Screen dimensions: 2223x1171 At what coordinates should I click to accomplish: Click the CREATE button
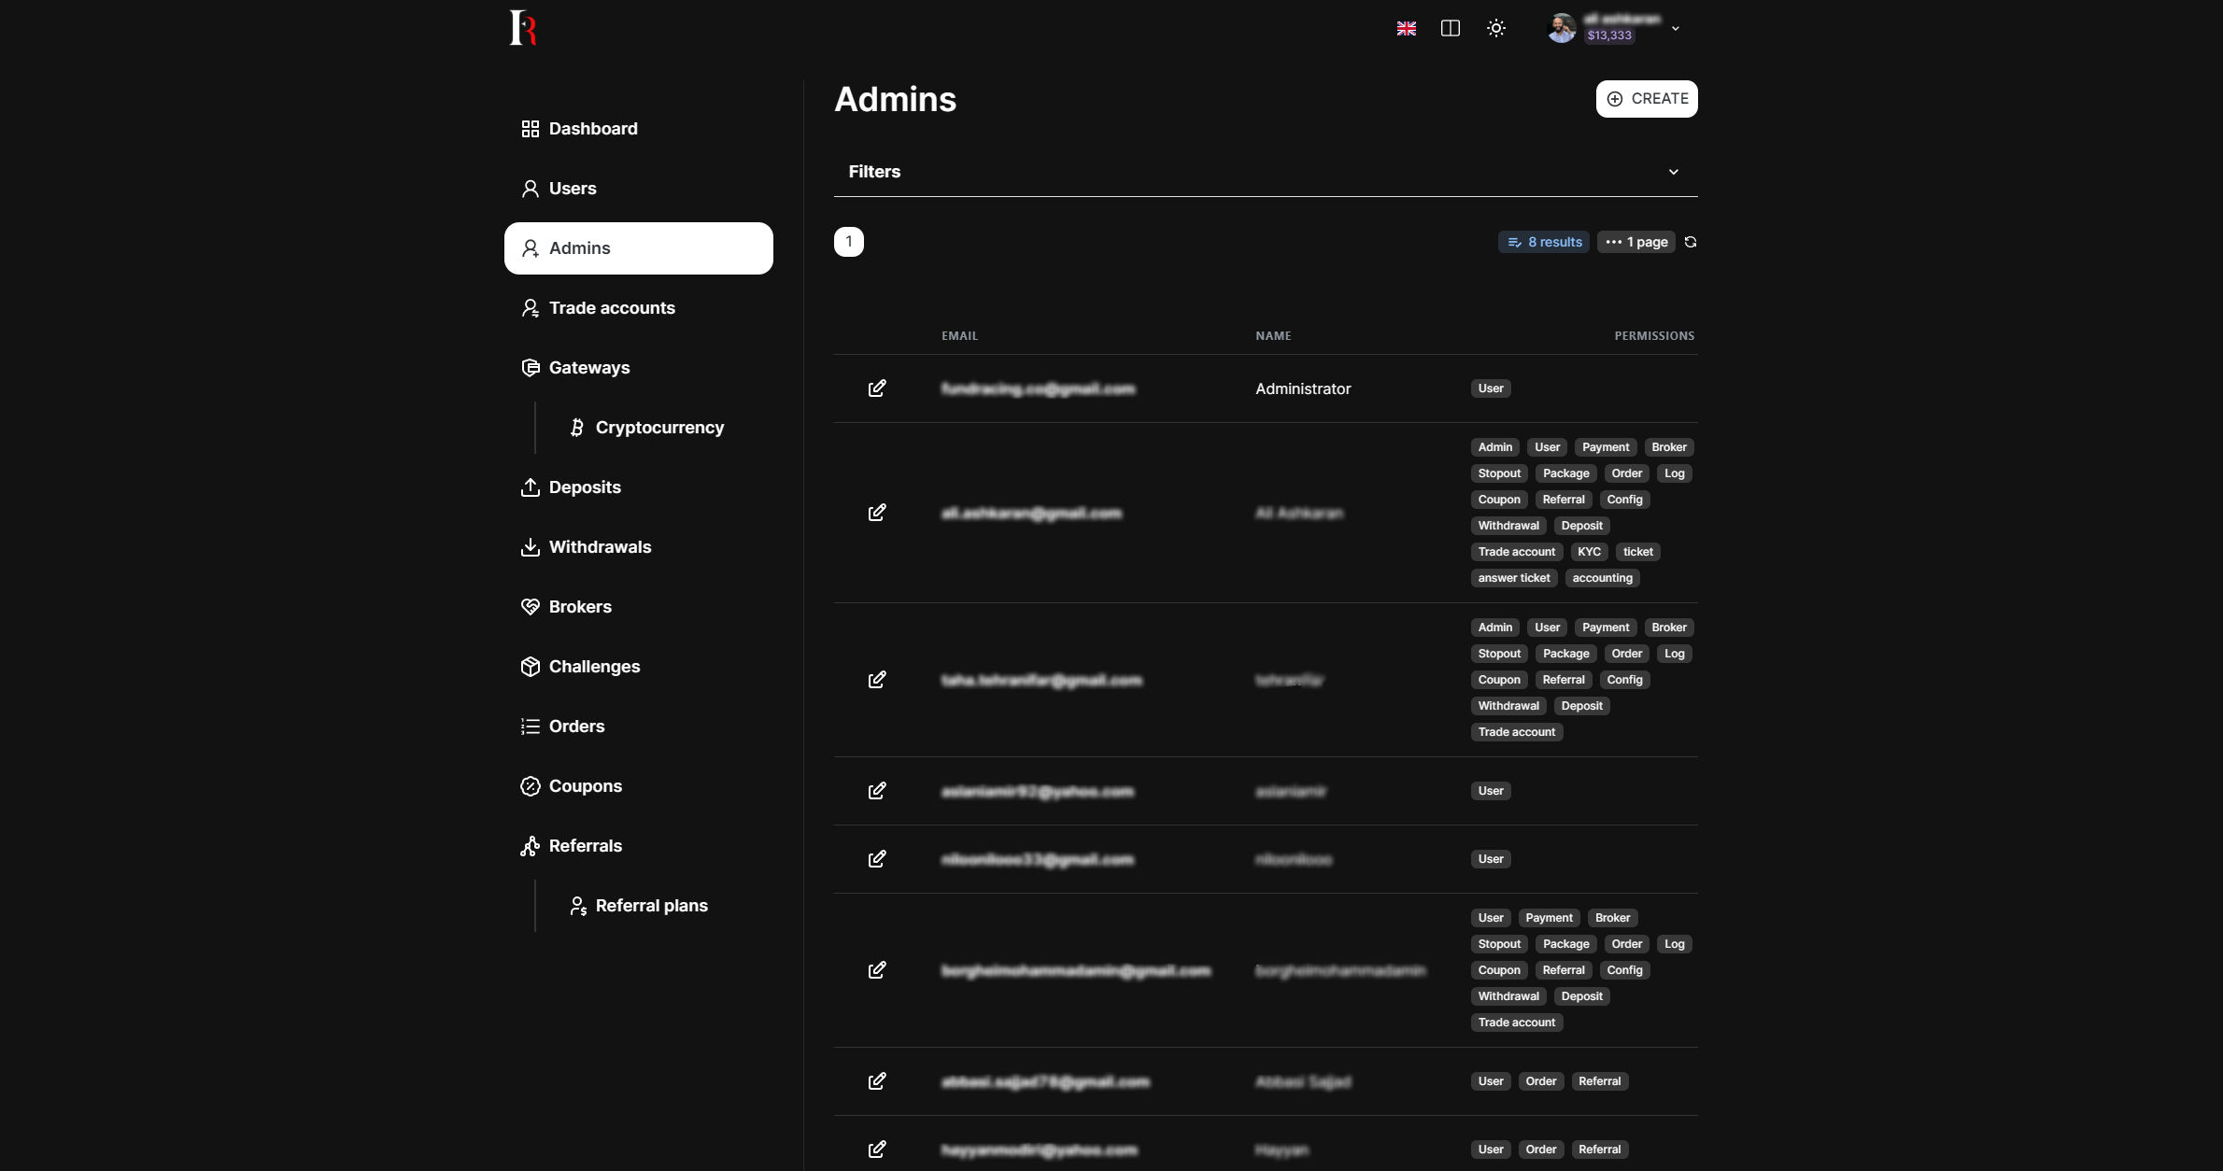pyautogui.click(x=1646, y=99)
